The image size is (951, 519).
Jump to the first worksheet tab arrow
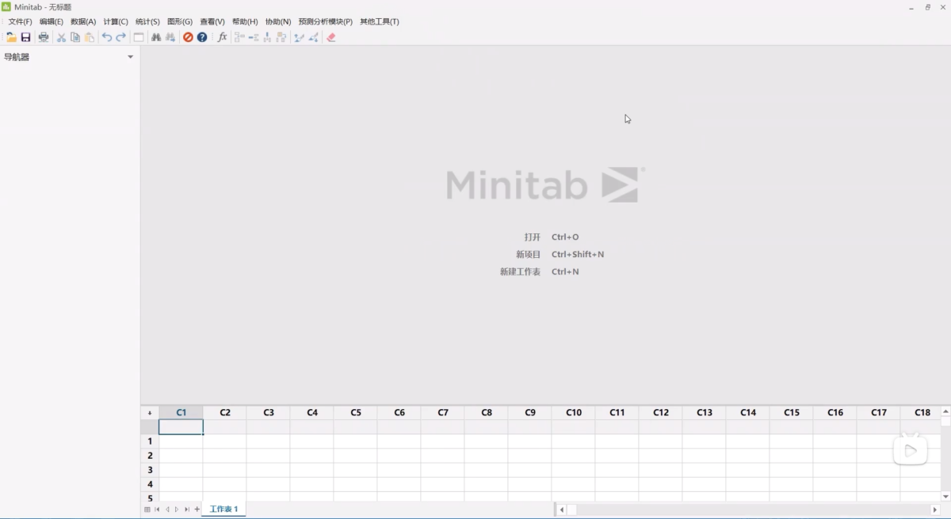pos(157,510)
